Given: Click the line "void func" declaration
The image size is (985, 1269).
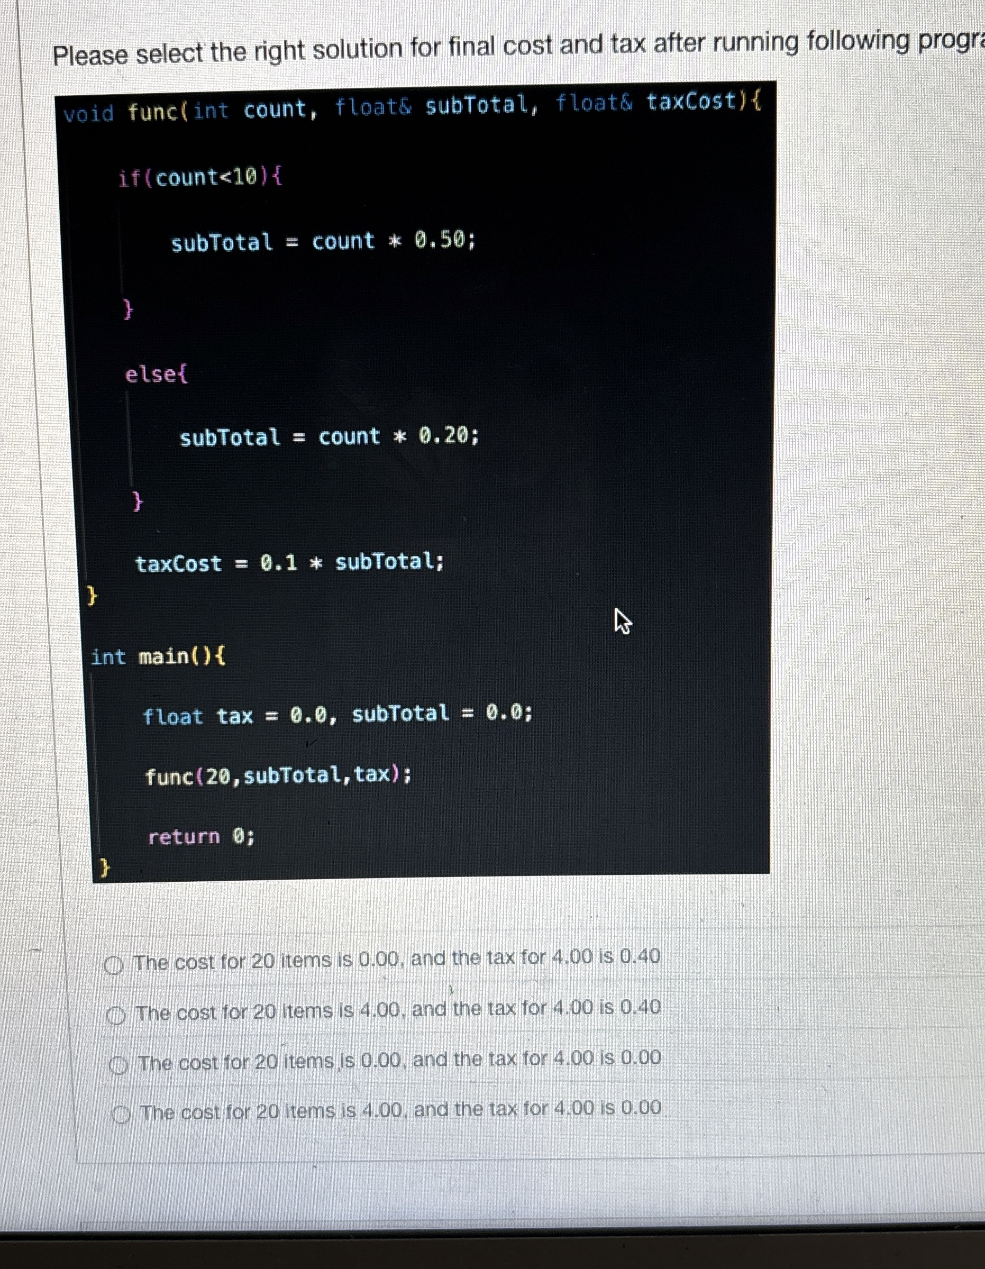Looking at the screenshot, I should coord(407,111).
